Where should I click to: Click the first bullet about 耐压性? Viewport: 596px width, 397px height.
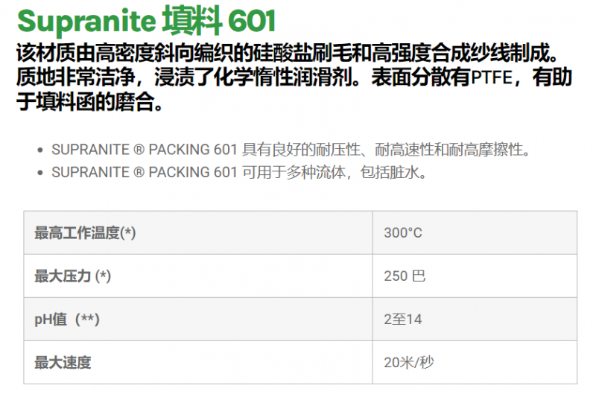coord(291,150)
